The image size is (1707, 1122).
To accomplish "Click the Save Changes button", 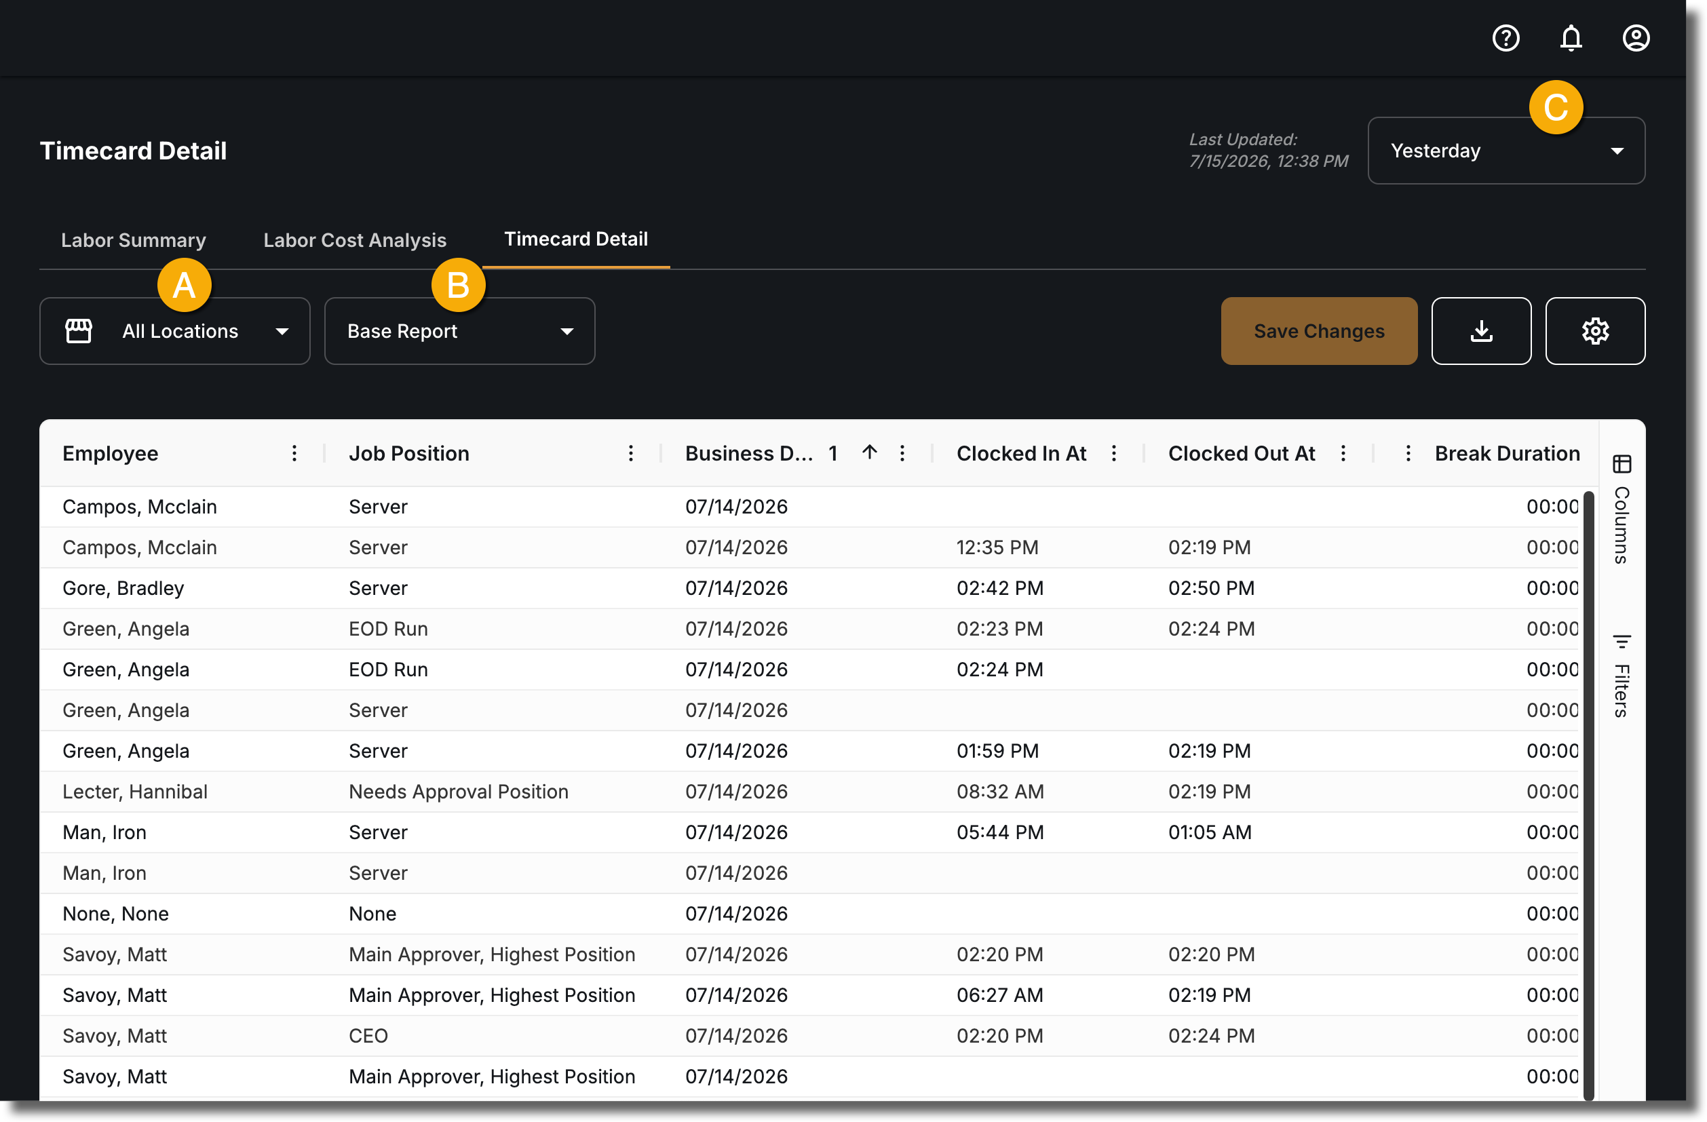I will tap(1319, 331).
